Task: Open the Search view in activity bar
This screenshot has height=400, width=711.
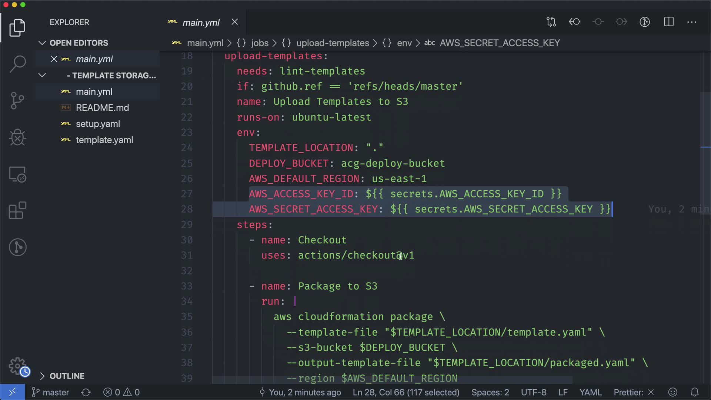Action: coord(17,64)
